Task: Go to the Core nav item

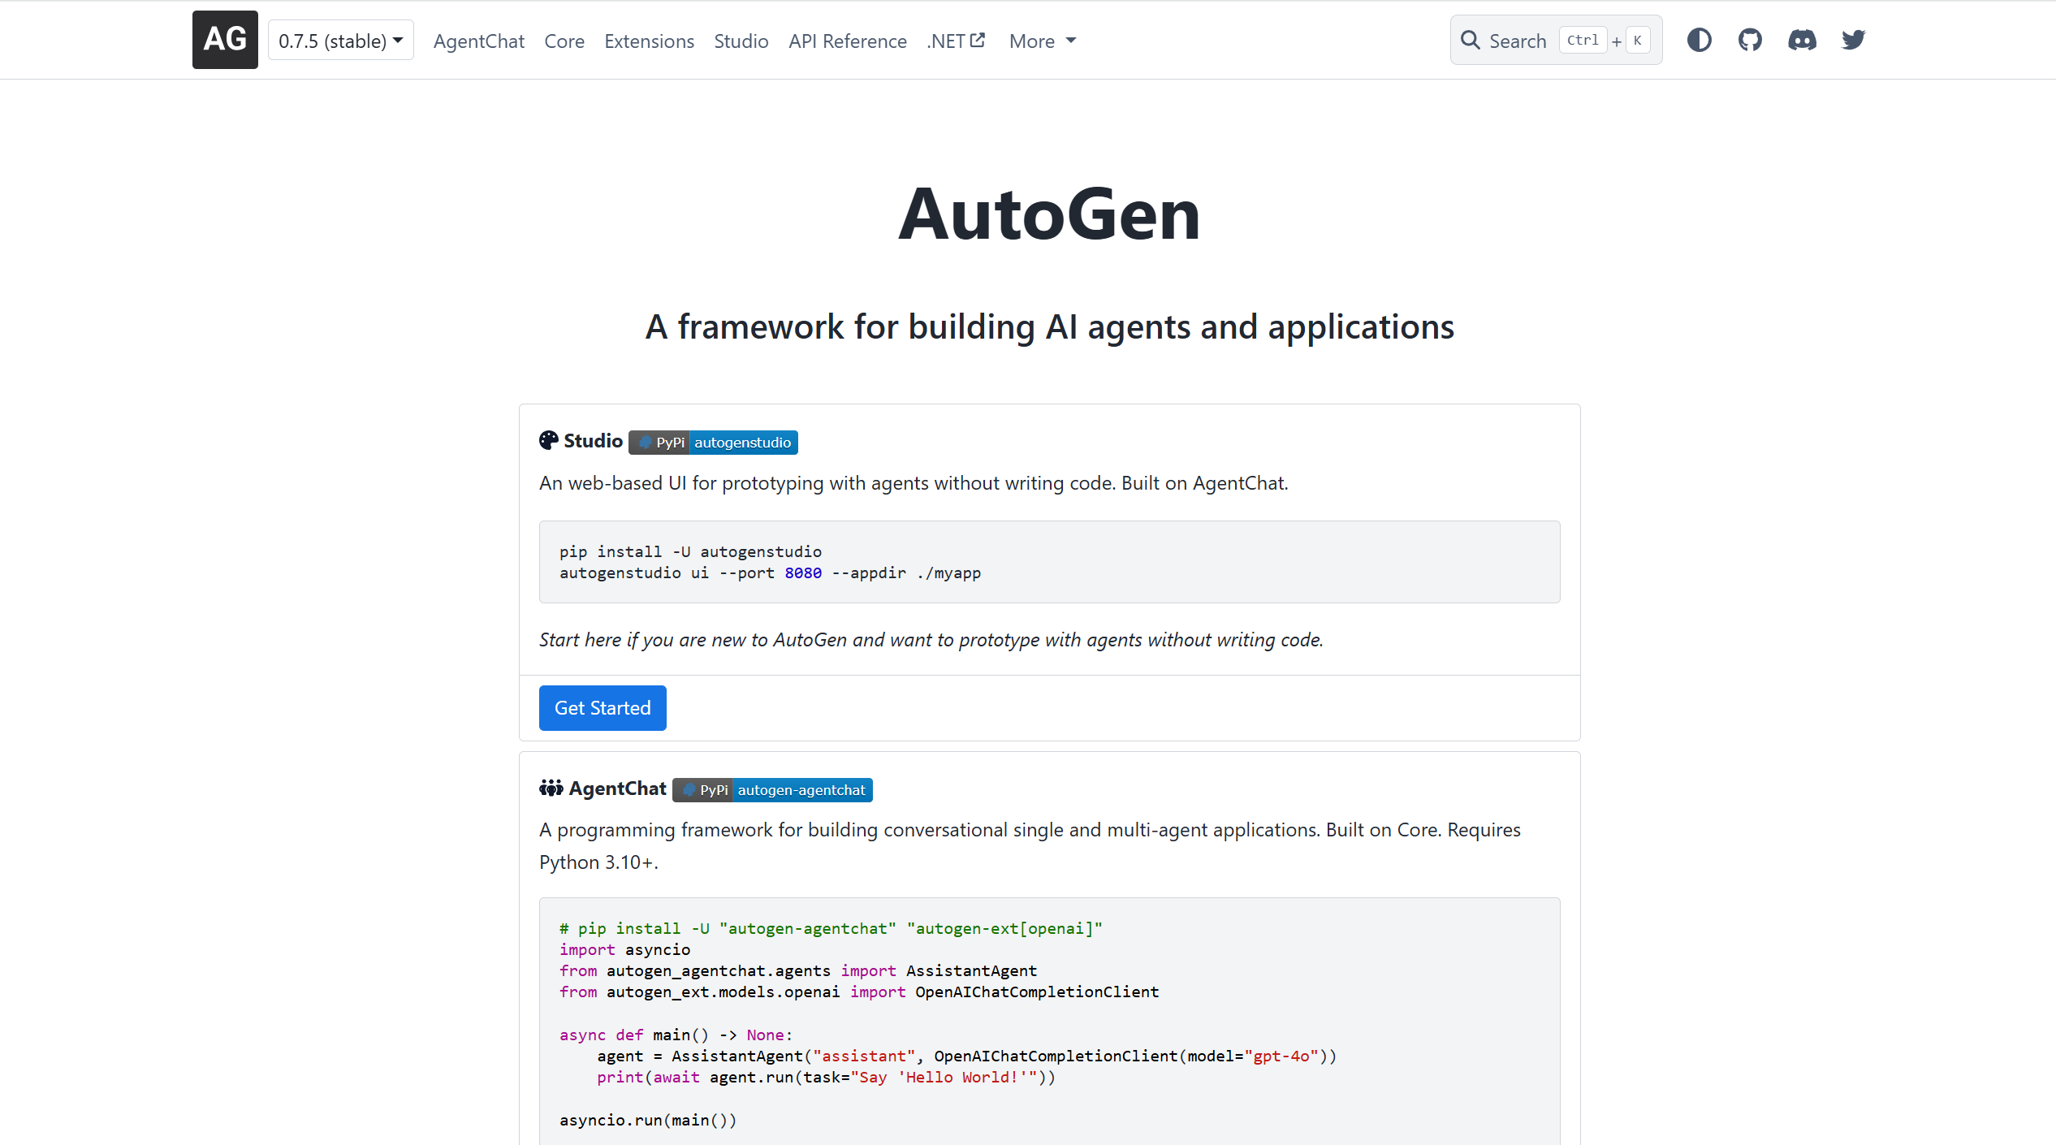Action: click(x=564, y=41)
